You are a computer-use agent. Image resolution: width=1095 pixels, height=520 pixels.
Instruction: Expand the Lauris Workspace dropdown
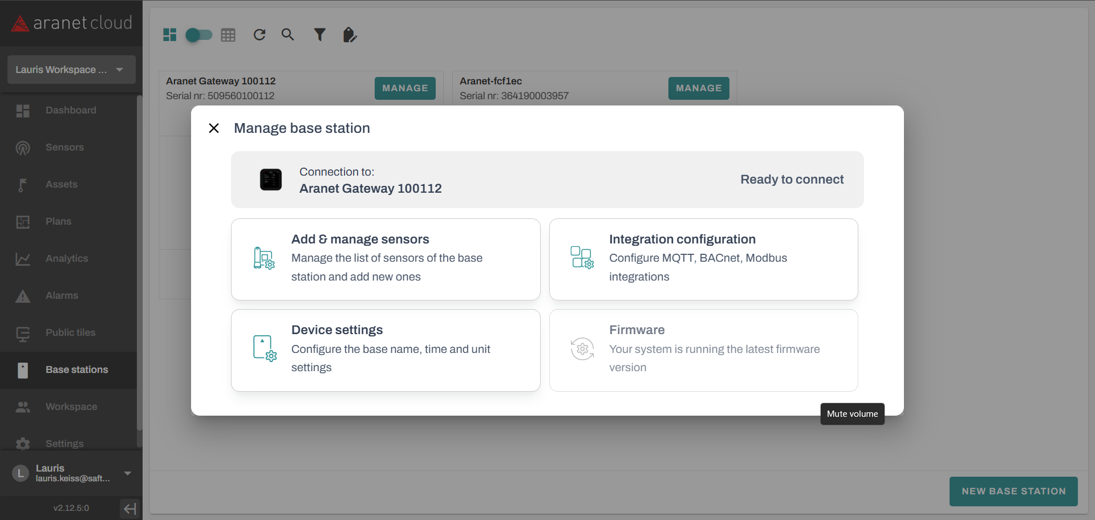tap(71, 70)
